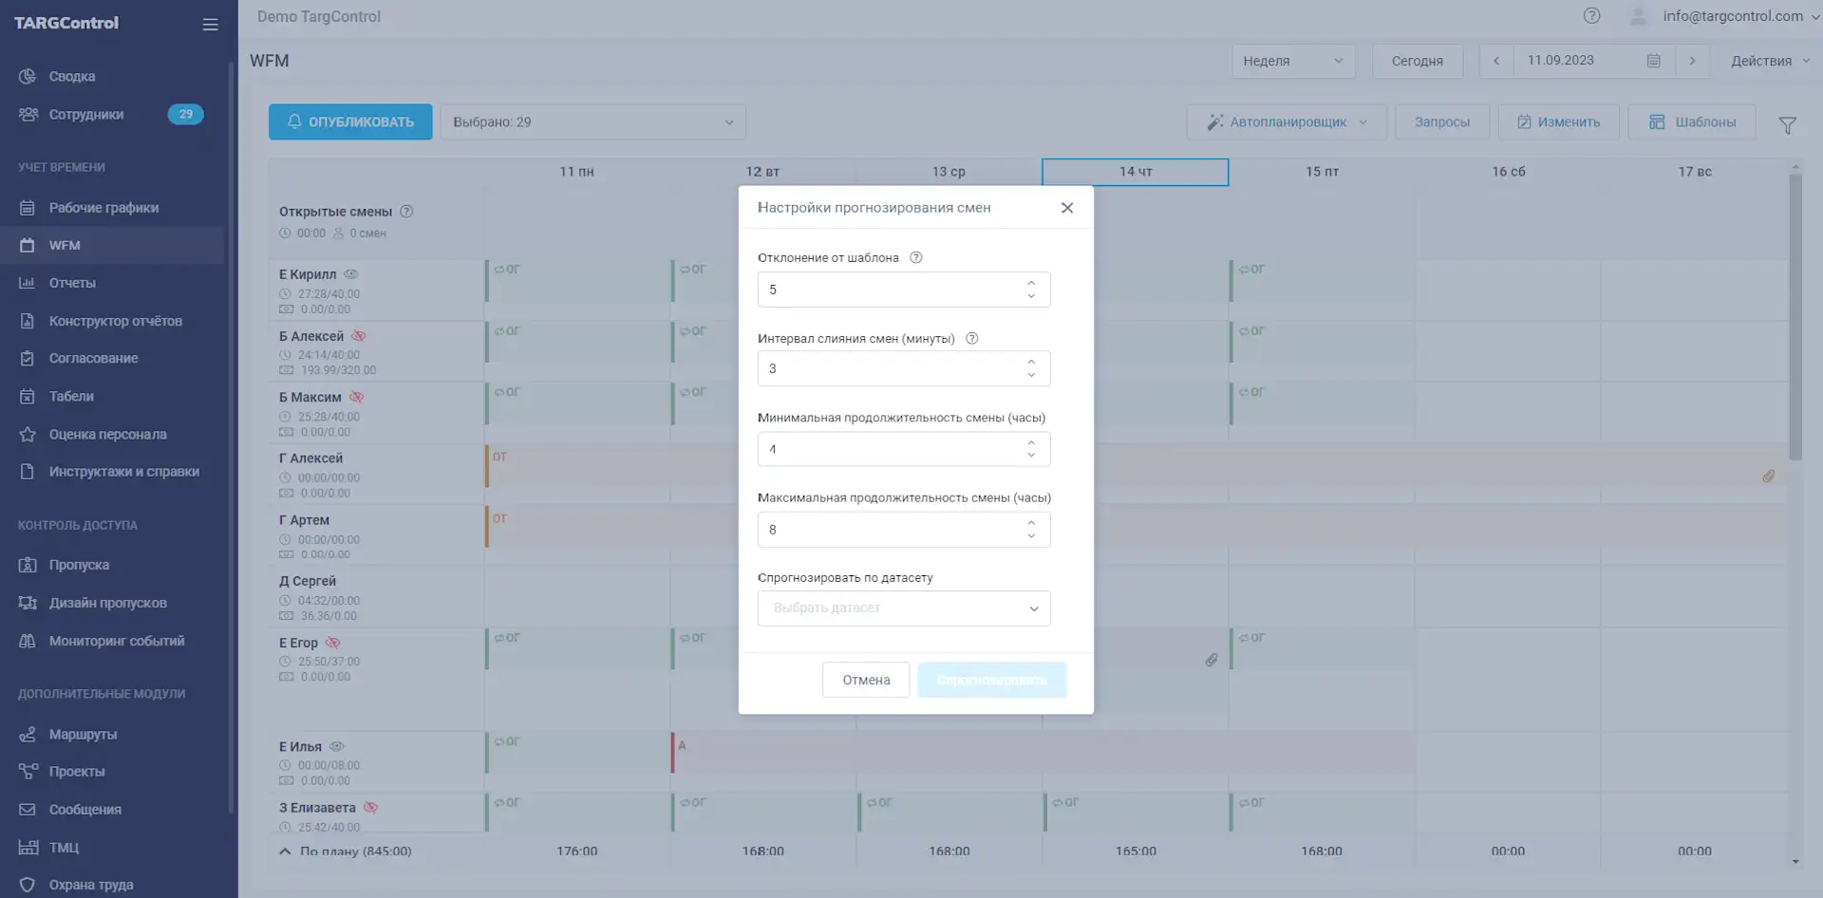Open user account info@targcontrol.com menu
Viewport: 1823px width, 898px height.
(1732, 16)
